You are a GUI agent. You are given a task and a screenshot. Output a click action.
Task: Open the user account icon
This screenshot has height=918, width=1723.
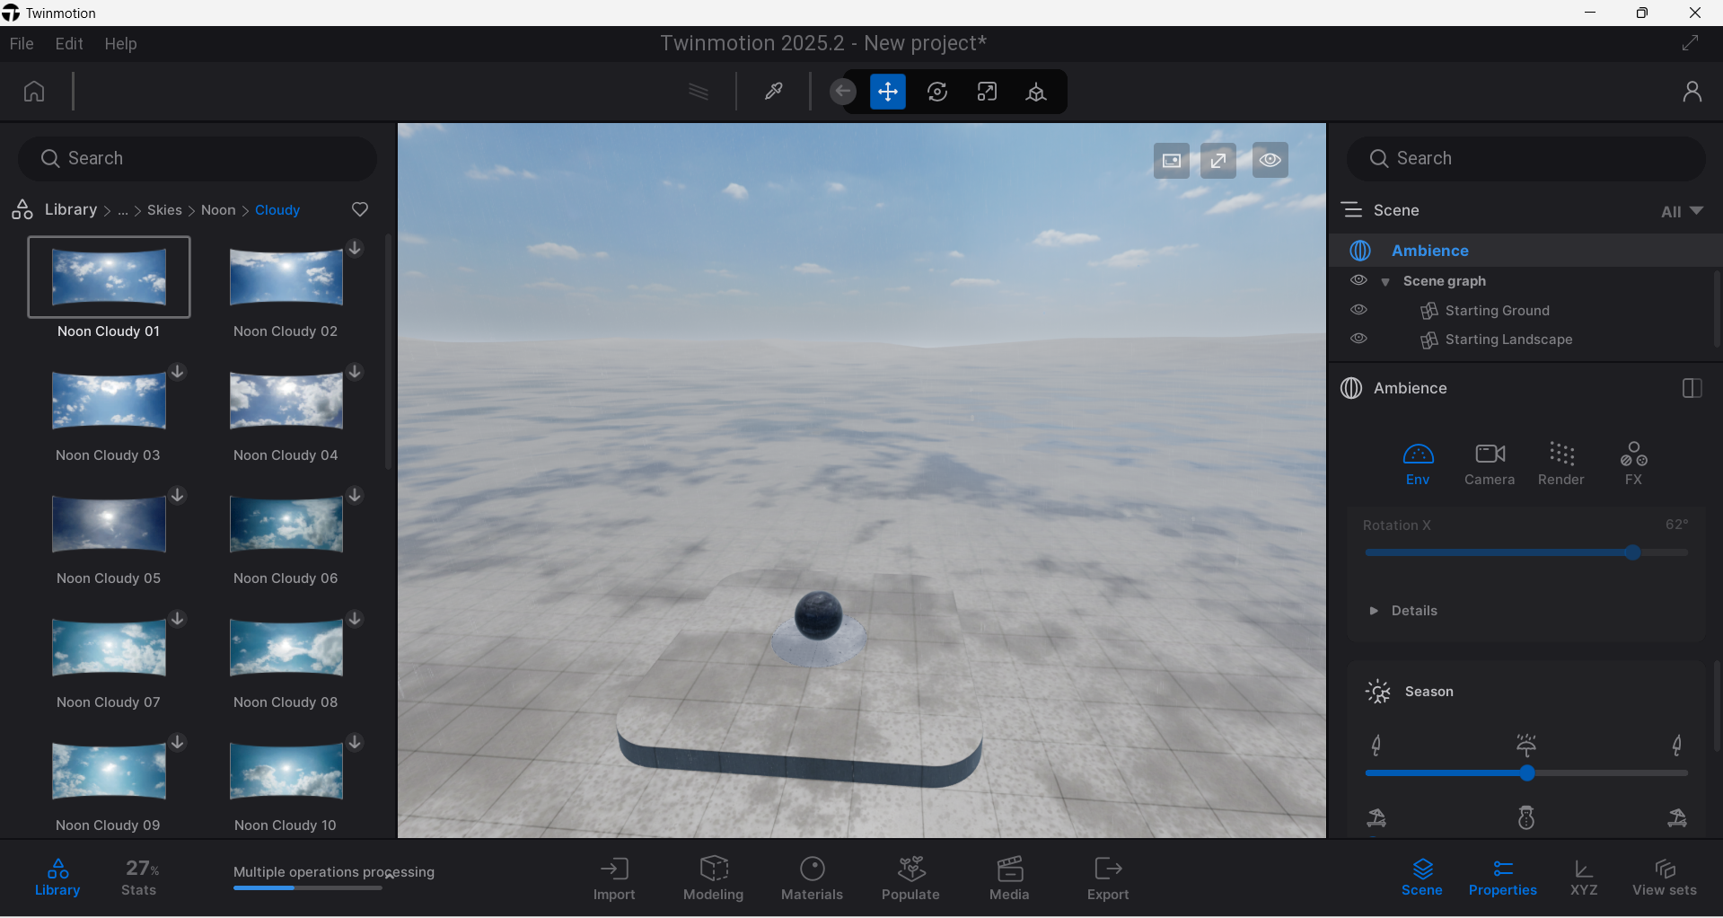tap(1692, 92)
